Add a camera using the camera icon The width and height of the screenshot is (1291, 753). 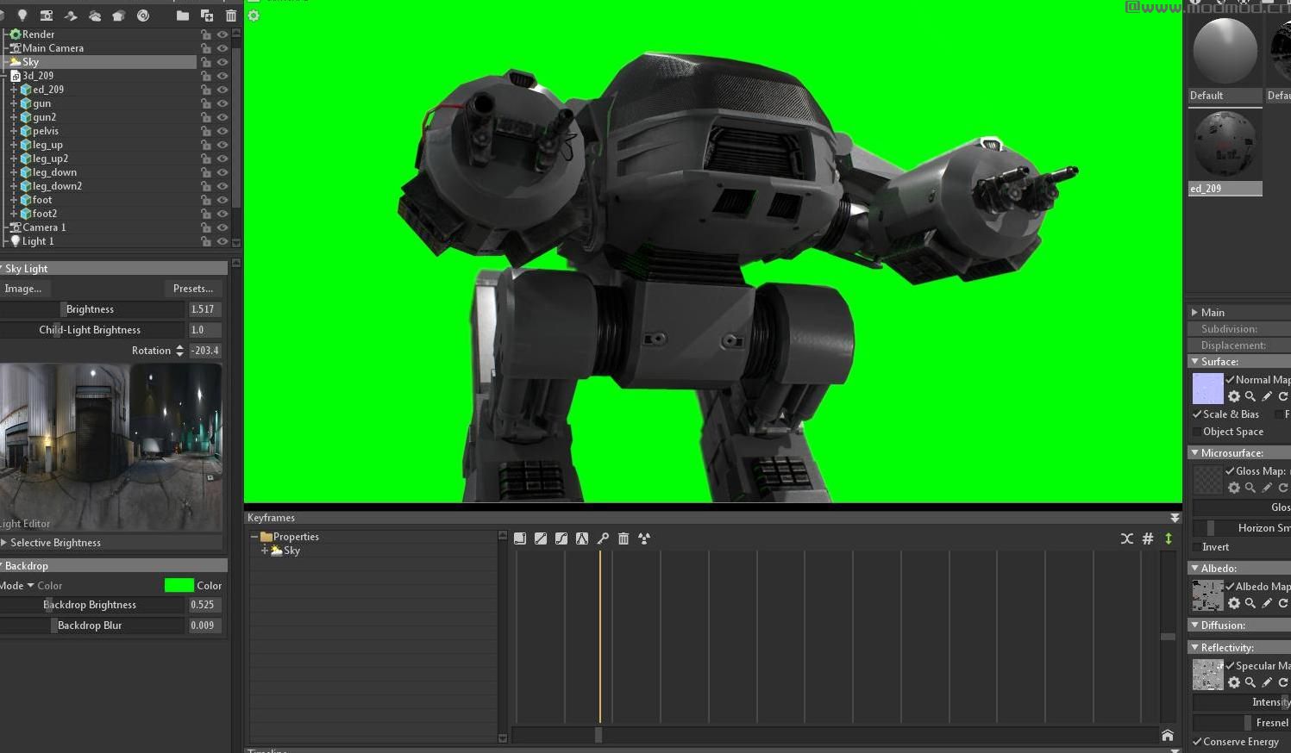[x=47, y=15]
